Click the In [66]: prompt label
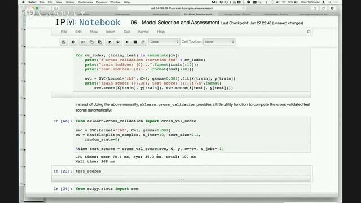 [x=63, y=121]
